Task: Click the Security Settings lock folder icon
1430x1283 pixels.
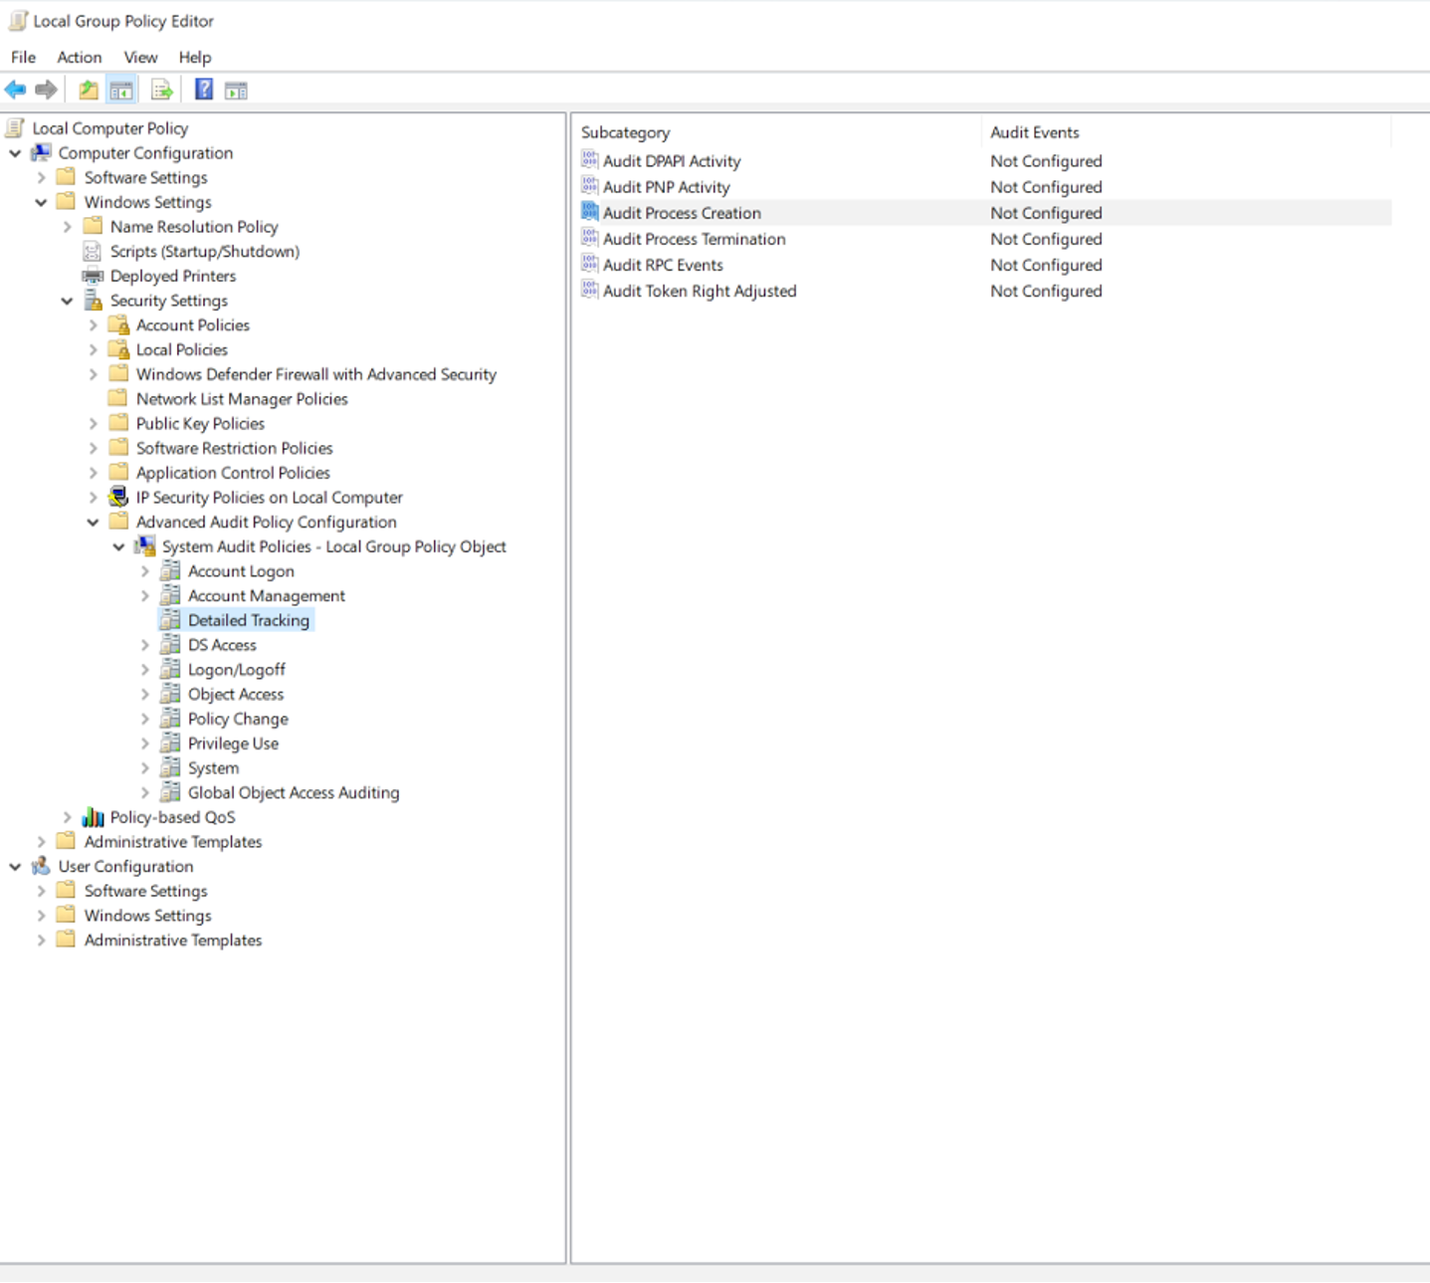Action: [93, 301]
